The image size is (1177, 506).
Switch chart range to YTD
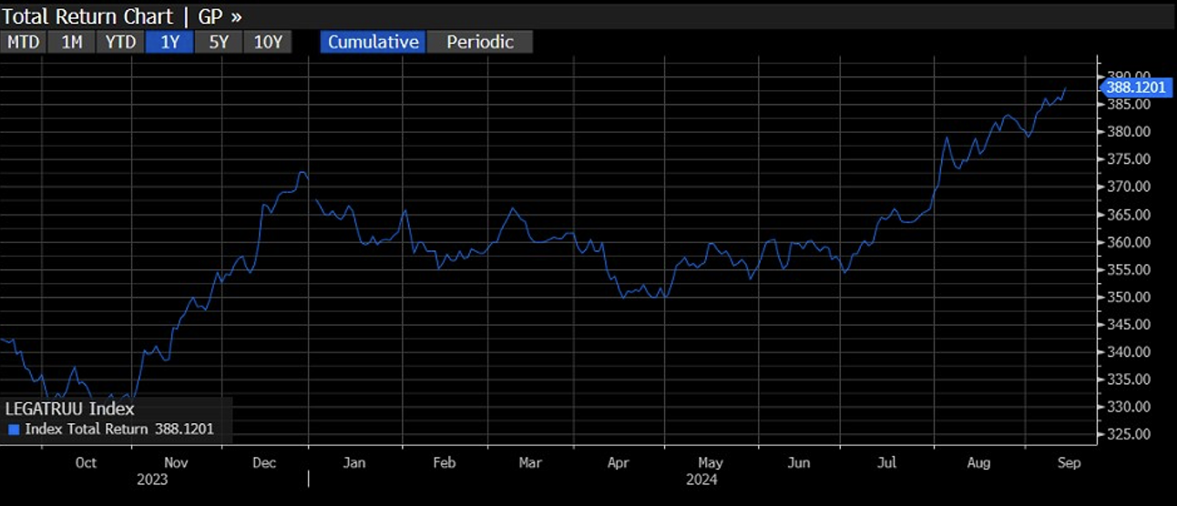pyautogui.click(x=120, y=42)
